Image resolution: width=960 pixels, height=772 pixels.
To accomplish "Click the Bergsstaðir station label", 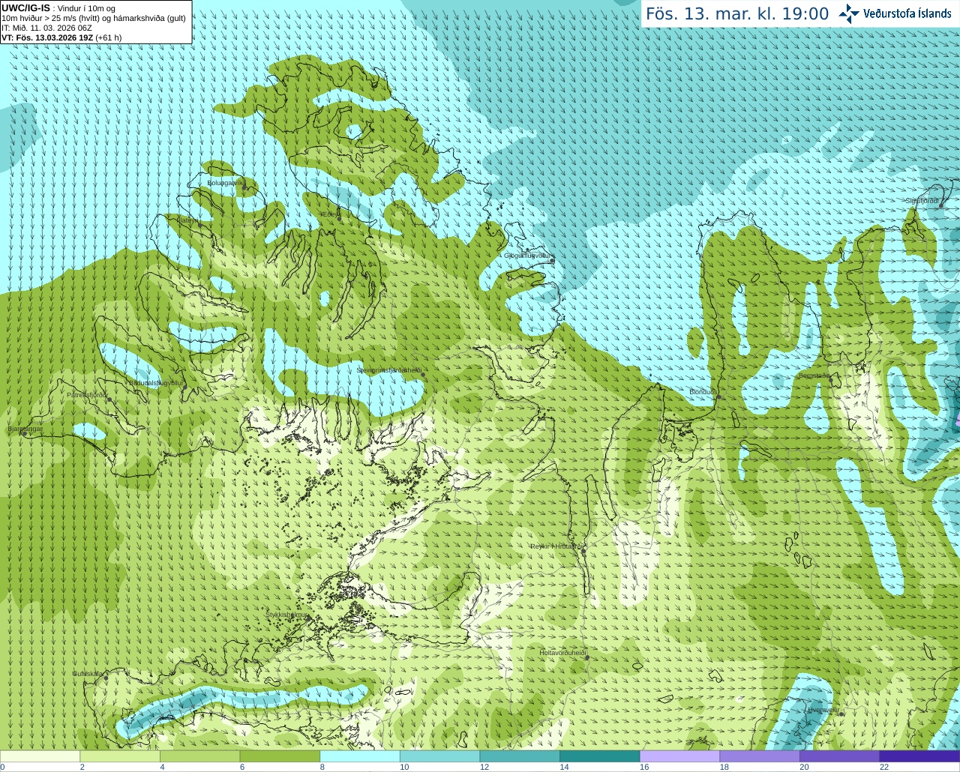I will (x=814, y=376).
